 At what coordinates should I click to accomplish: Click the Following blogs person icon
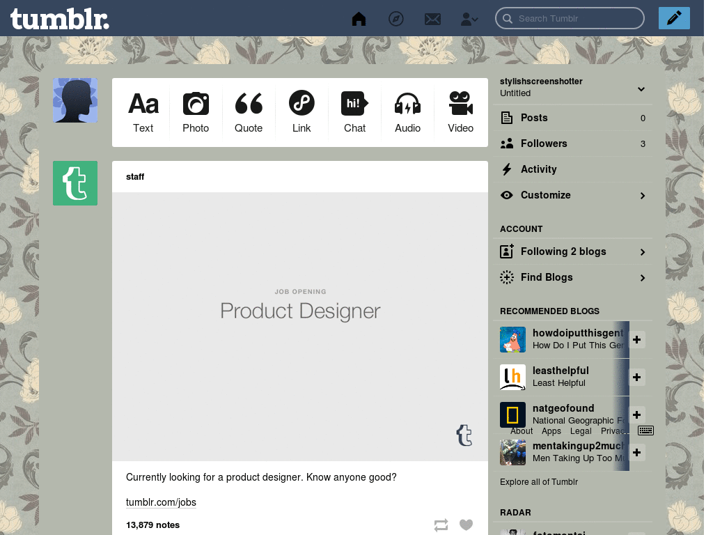point(507,251)
